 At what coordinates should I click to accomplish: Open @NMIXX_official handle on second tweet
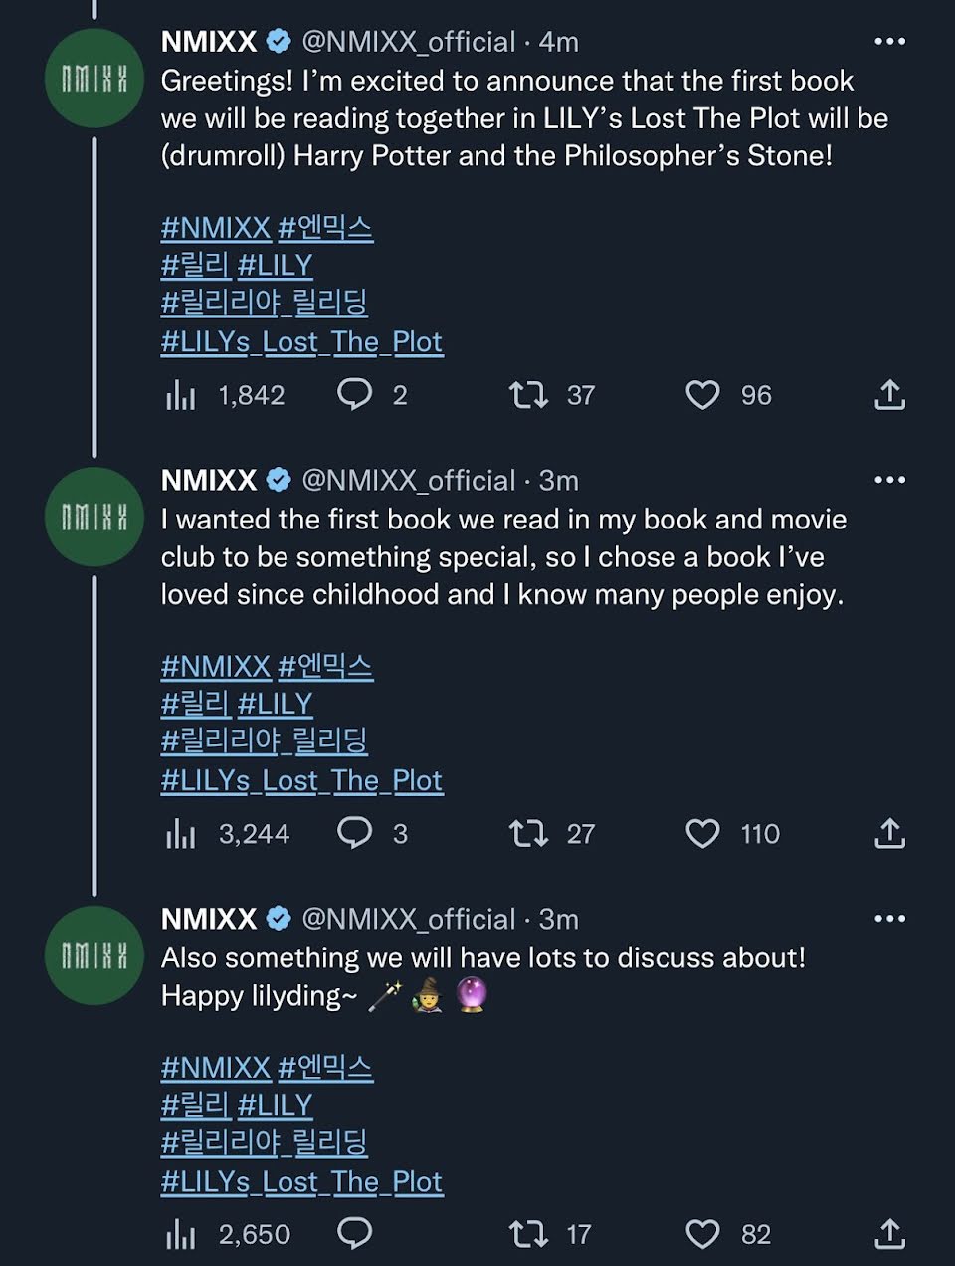tap(408, 481)
